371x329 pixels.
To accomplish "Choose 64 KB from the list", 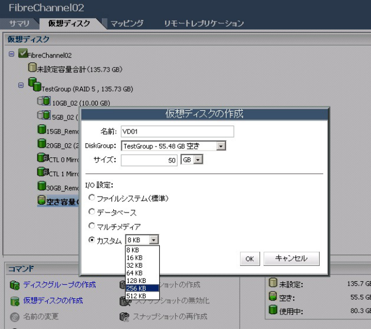I will pos(142,273).
